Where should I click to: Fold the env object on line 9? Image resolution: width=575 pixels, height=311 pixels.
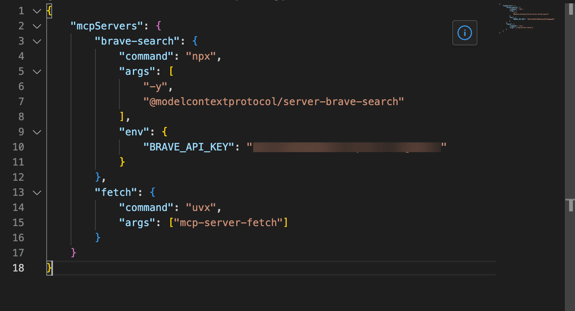click(x=37, y=132)
